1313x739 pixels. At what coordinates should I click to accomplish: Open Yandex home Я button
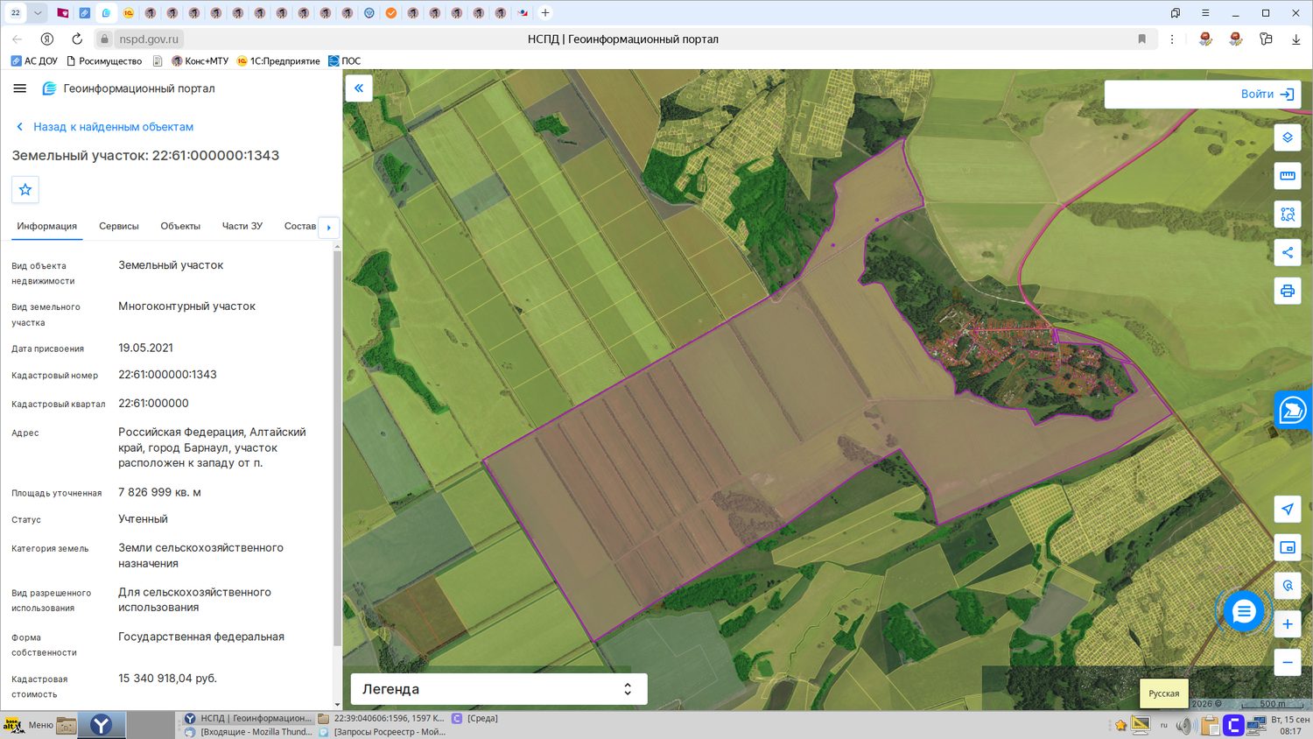coord(47,39)
